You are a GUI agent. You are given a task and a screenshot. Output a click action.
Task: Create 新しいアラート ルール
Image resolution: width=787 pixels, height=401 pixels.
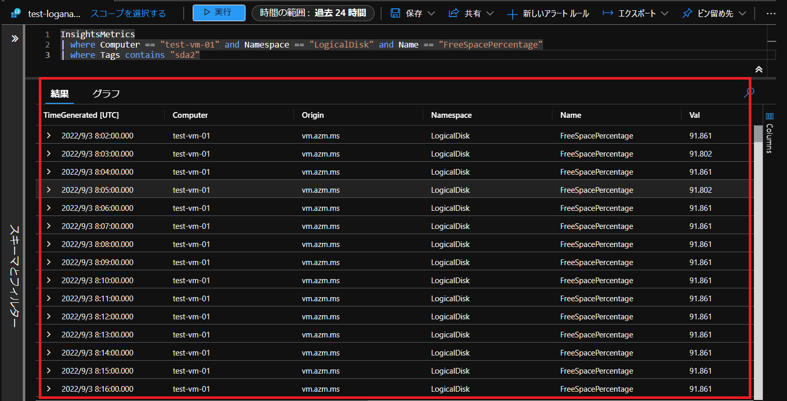(x=548, y=13)
